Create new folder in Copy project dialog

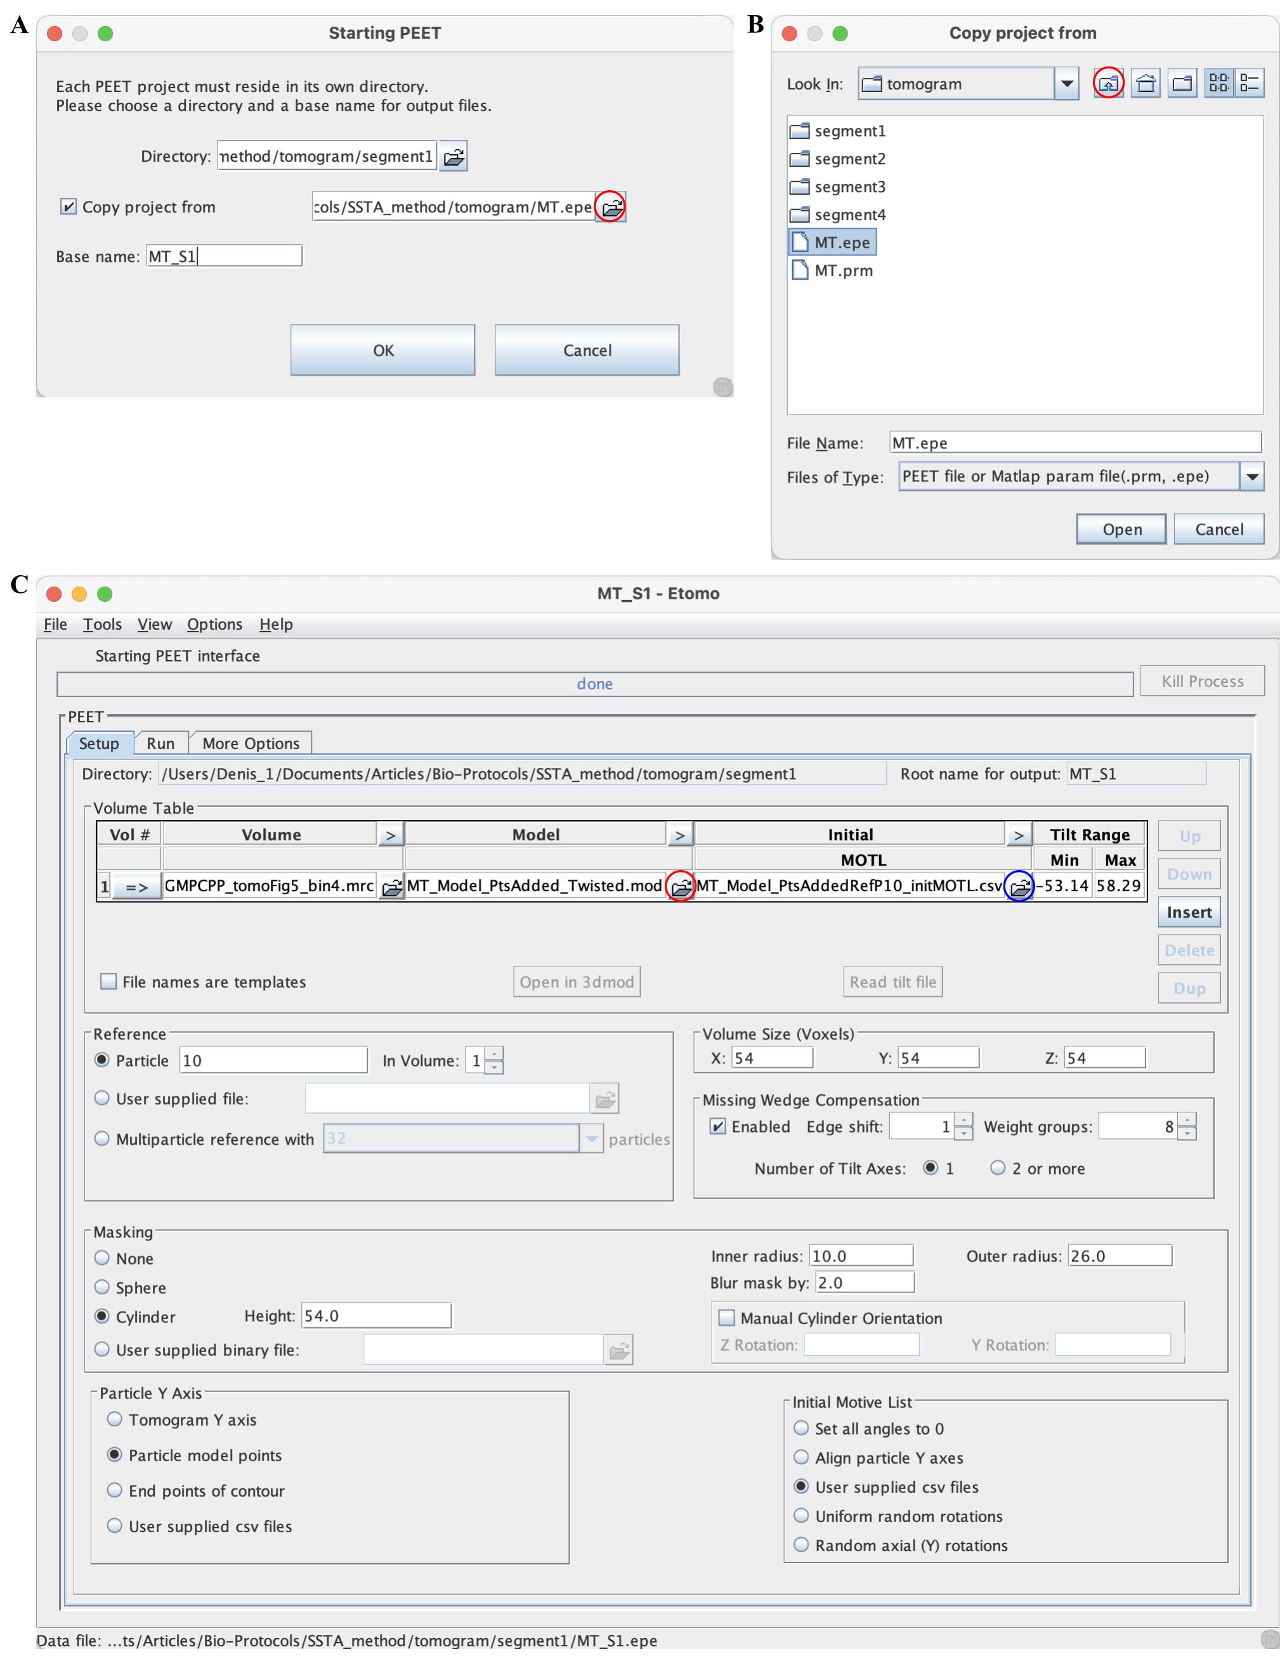tap(1182, 84)
